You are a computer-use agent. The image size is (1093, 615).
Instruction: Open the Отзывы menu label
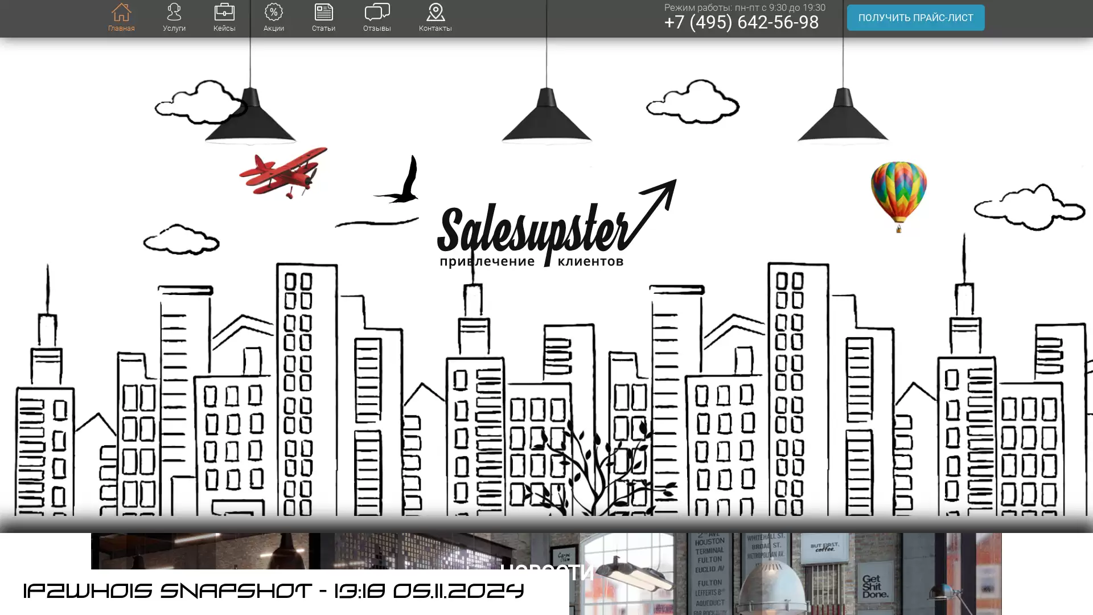tap(377, 28)
